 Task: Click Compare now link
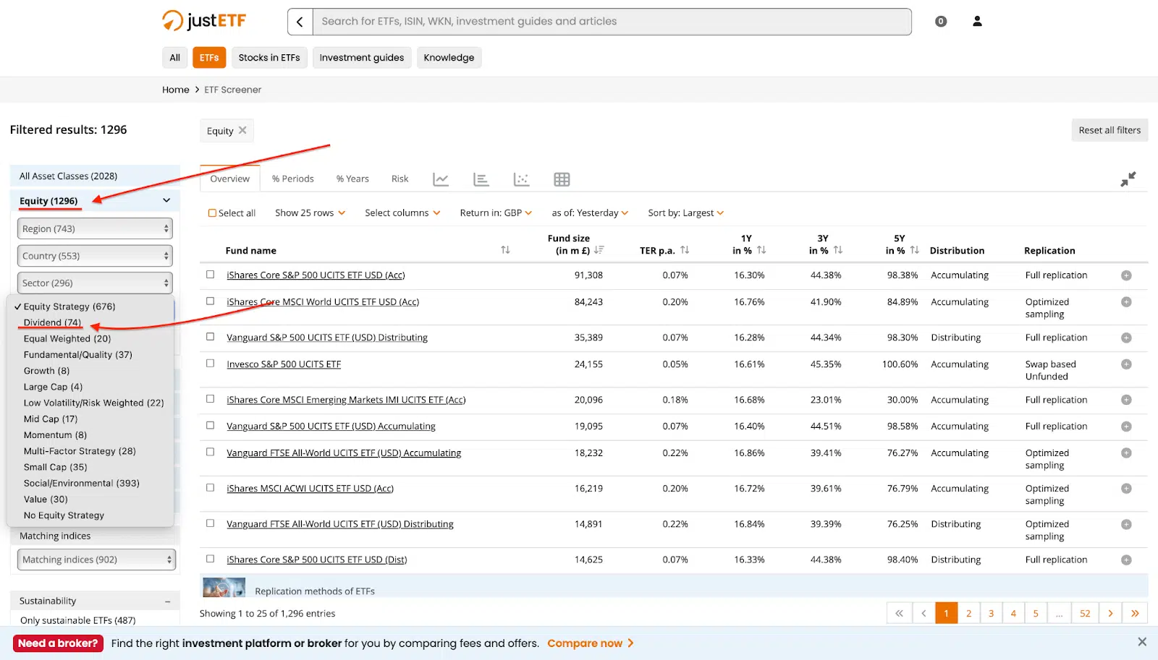pyautogui.click(x=591, y=643)
